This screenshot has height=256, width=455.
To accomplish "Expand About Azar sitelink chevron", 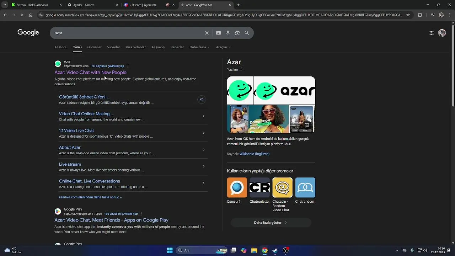I will click(203, 150).
